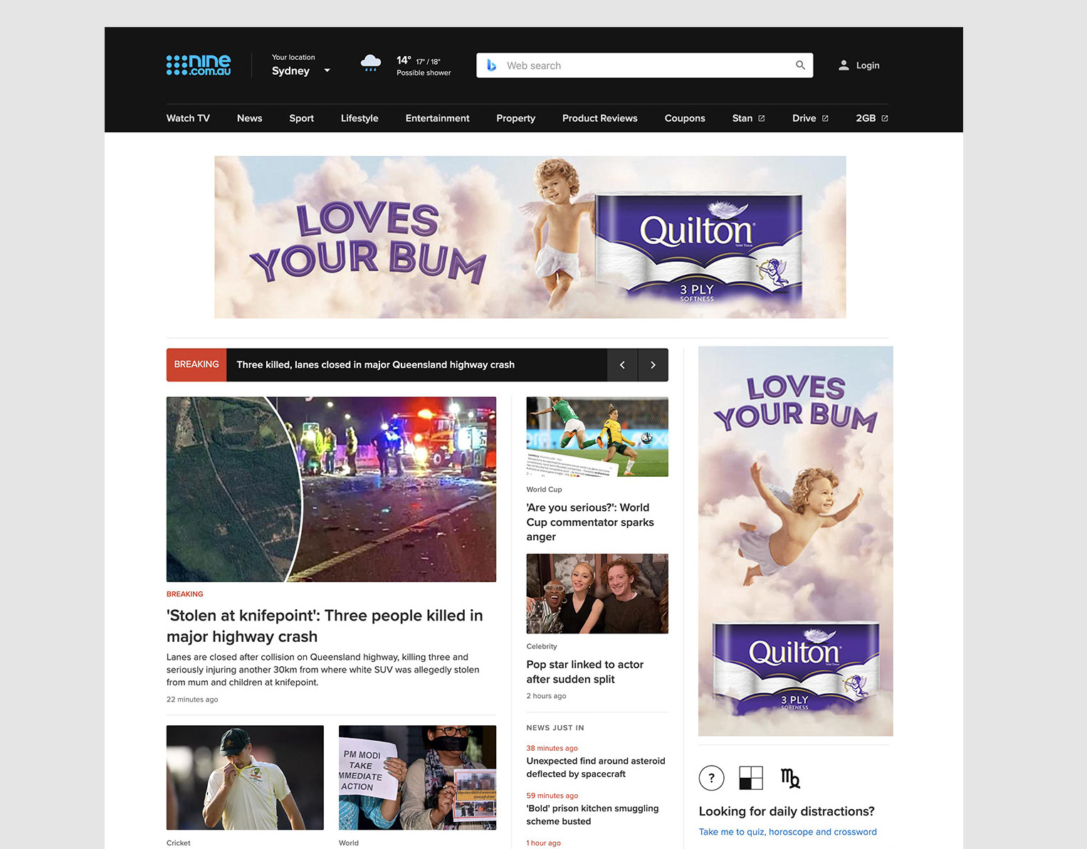Click the World category label
1087x849 pixels.
pos(349,843)
